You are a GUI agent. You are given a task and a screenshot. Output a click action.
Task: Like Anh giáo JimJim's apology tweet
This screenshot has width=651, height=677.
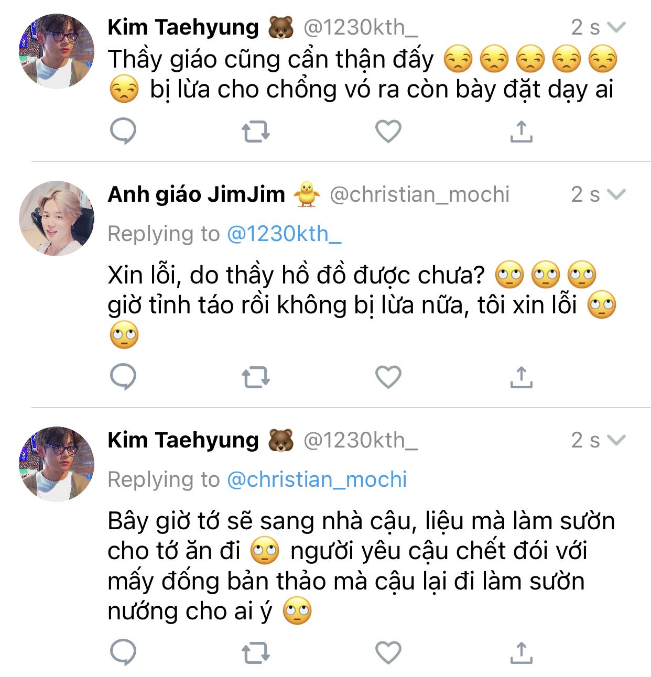point(388,377)
